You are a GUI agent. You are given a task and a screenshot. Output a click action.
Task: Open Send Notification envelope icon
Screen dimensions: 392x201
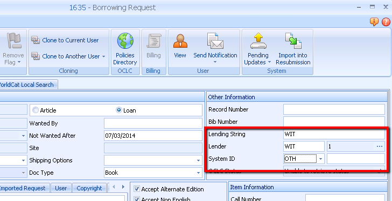coord(215,41)
